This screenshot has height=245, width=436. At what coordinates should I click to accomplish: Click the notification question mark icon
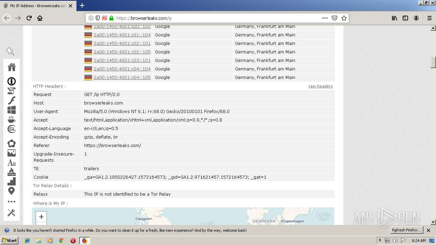[x=7, y=230]
